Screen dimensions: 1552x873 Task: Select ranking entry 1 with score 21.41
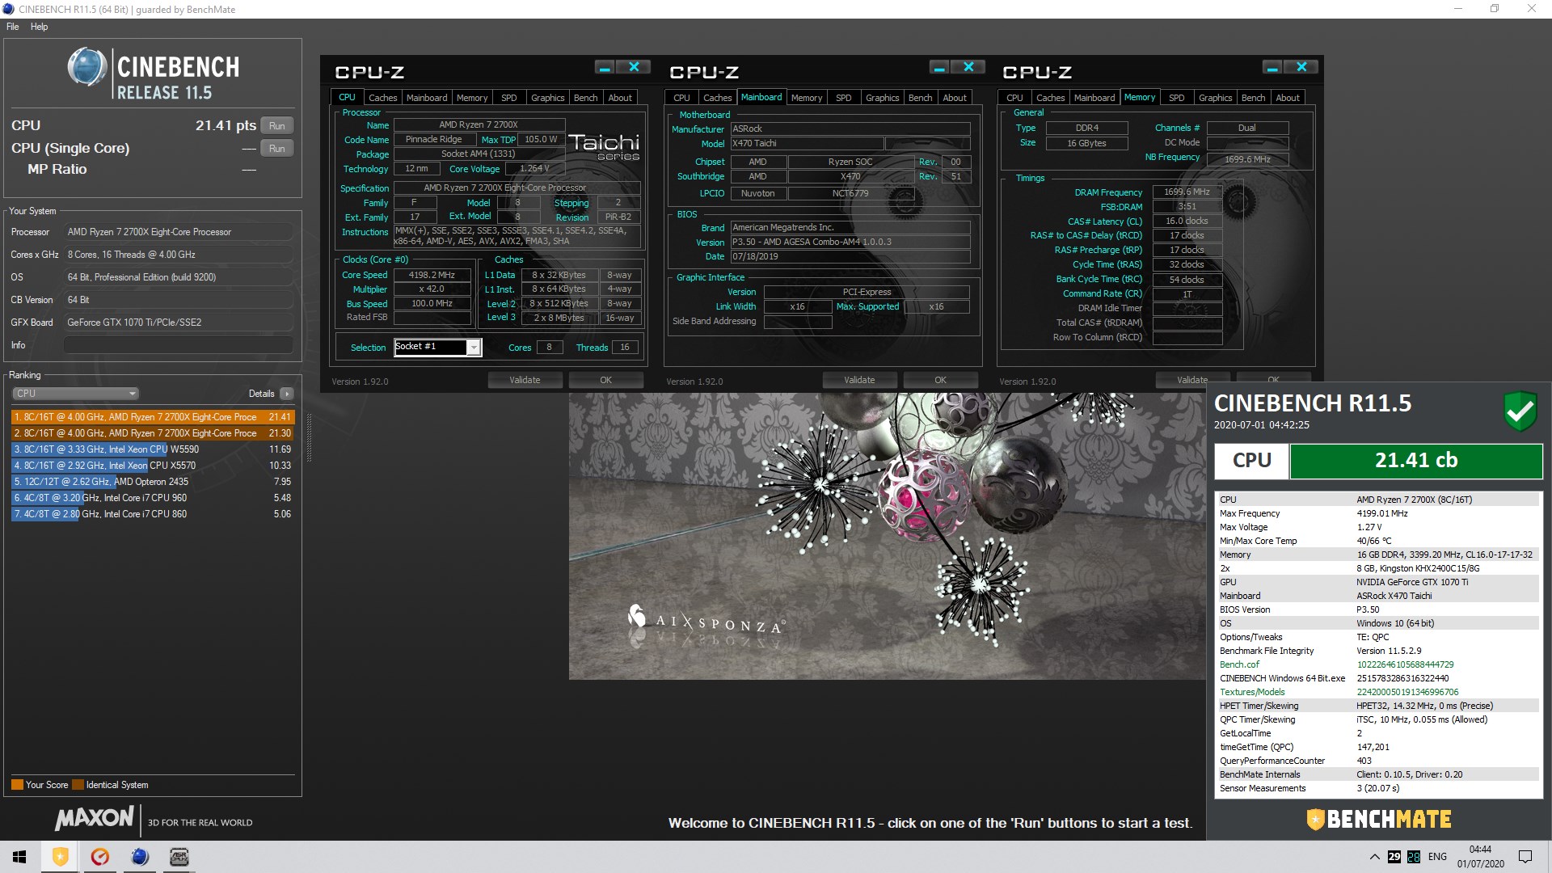click(153, 417)
